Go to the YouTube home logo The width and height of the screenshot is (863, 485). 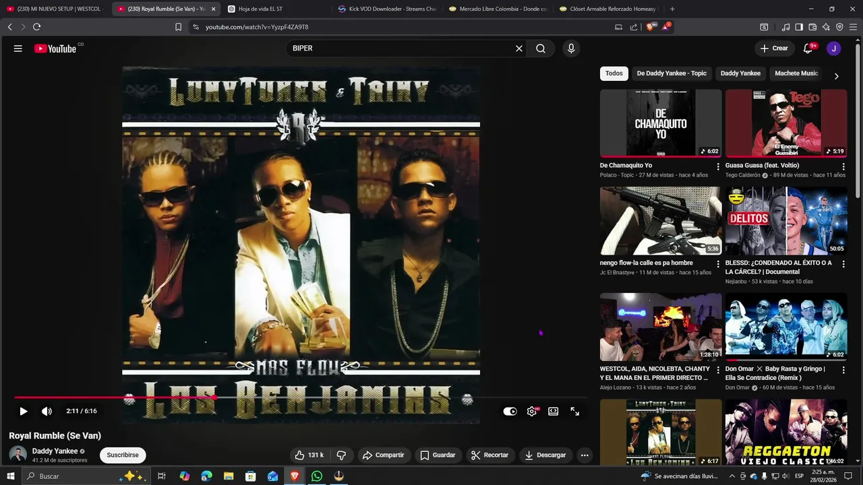tap(55, 48)
